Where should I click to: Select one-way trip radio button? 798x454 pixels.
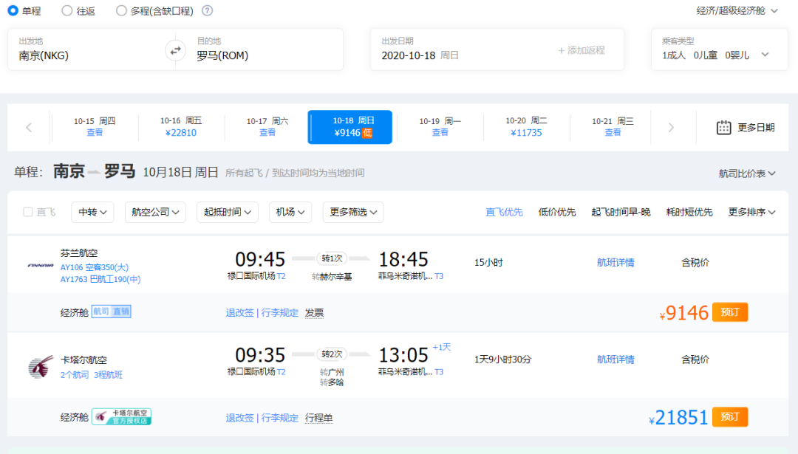pyautogui.click(x=13, y=10)
